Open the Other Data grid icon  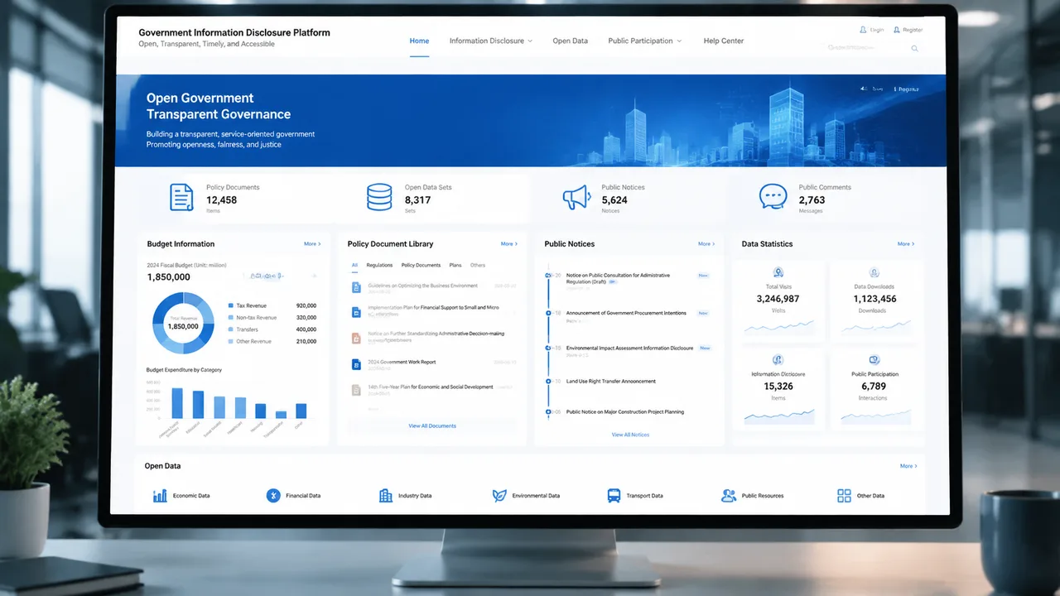point(844,496)
